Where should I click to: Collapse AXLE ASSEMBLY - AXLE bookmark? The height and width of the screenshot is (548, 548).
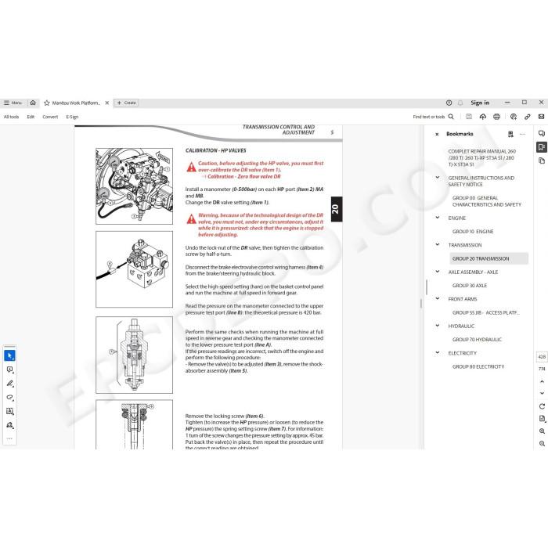[x=437, y=272]
